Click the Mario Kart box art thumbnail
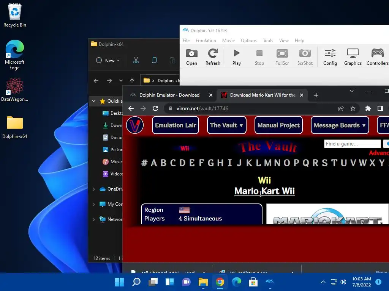Image resolution: width=389 pixels, height=291 pixels. click(327, 214)
